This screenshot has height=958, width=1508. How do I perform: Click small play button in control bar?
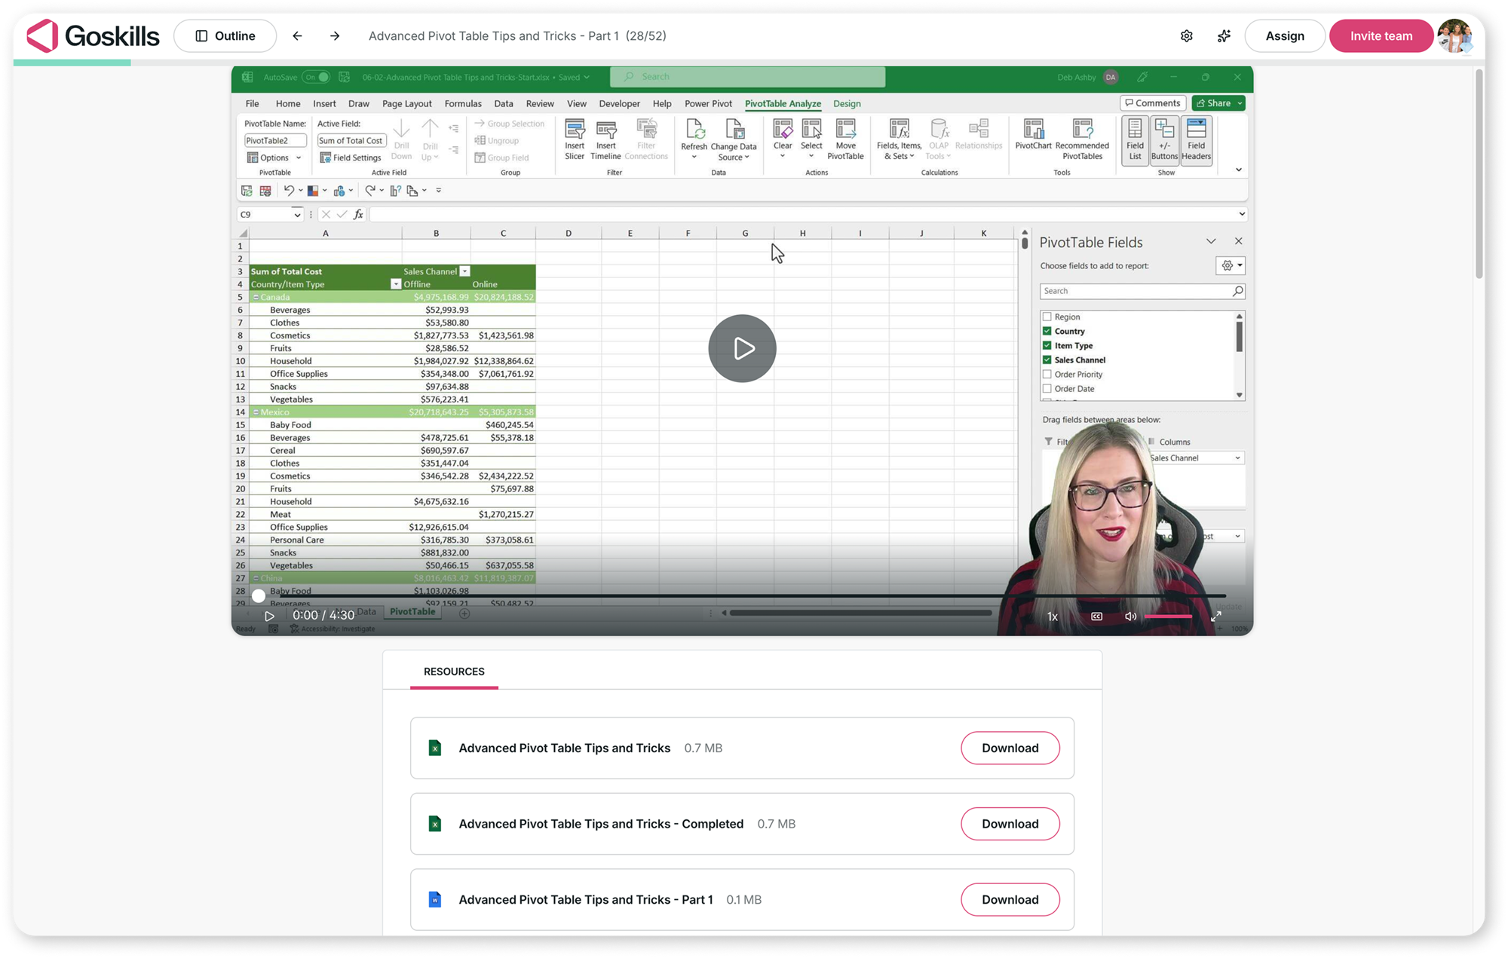(269, 616)
